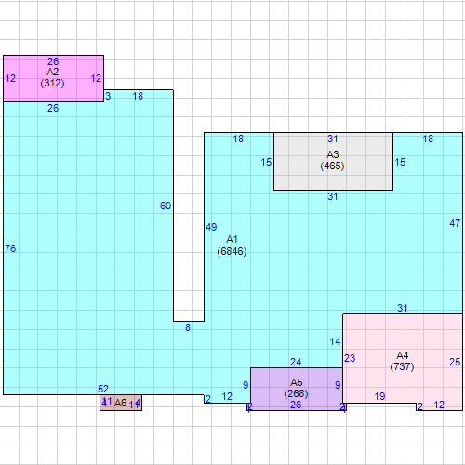Select the 31 dimension below area A3
The image size is (465, 465).
(x=333, y=196)
